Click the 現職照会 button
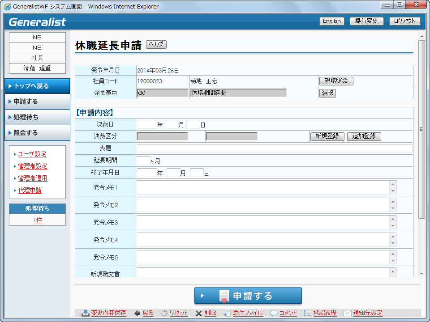Screen dimensions: 430x322 [336, 81]
